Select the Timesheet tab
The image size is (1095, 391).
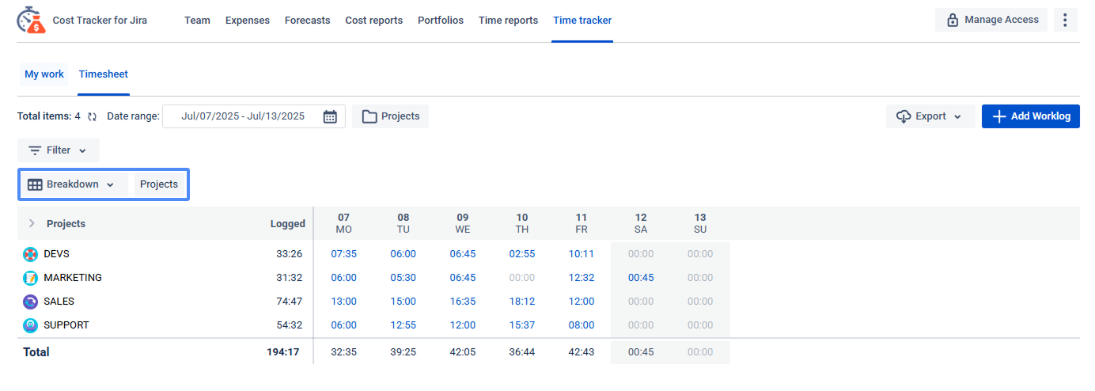coord(104,74)
